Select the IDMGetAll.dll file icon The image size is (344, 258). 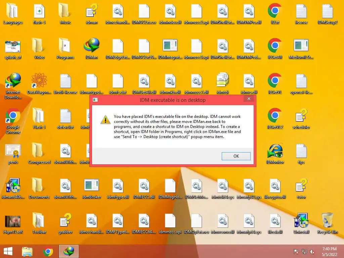[144, 81]
